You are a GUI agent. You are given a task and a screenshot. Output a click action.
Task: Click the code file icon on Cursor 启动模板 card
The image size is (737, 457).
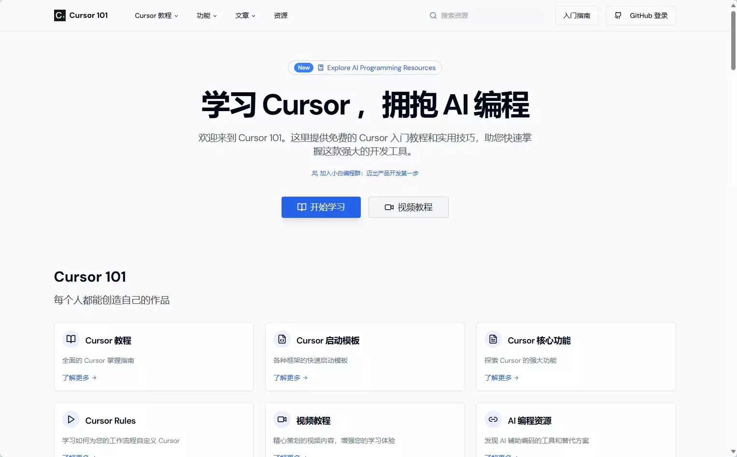click(282, 339)
